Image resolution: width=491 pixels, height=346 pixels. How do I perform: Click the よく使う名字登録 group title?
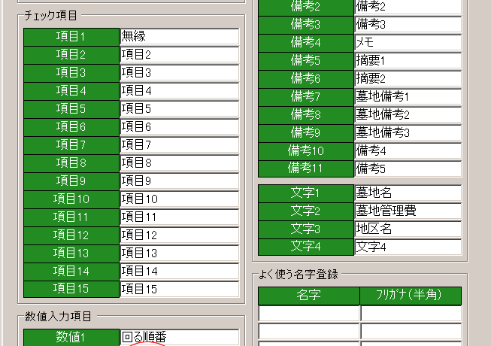(299, 275)
